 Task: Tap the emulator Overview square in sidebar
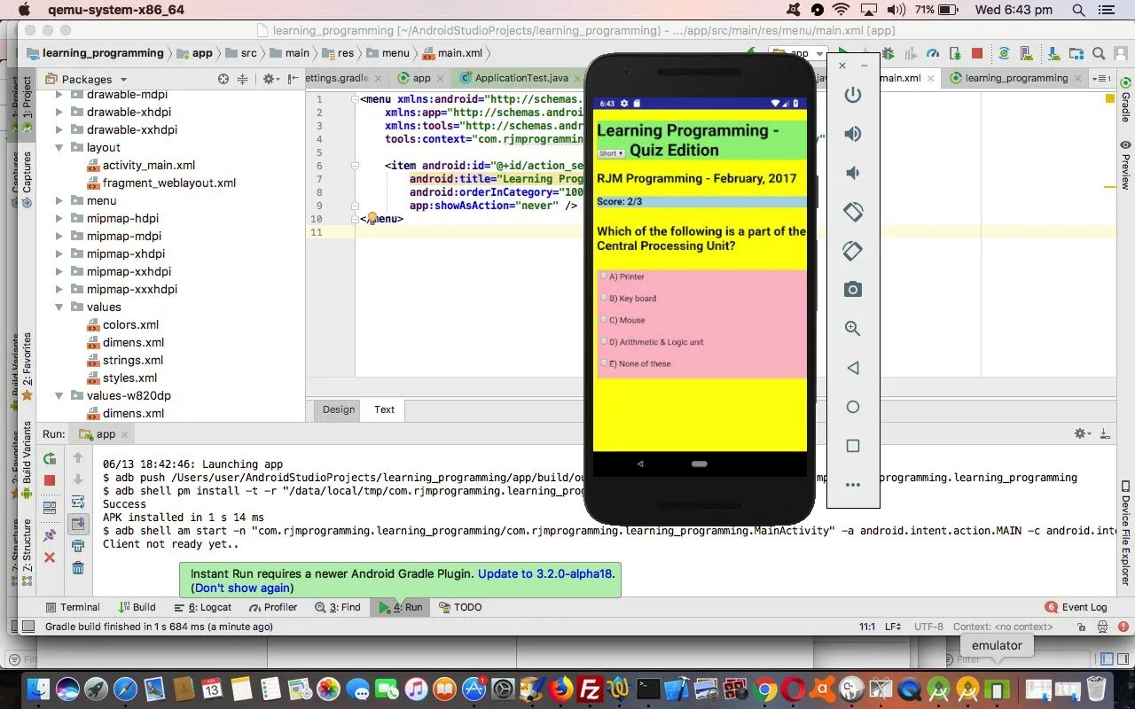click(x=853, y=446)
